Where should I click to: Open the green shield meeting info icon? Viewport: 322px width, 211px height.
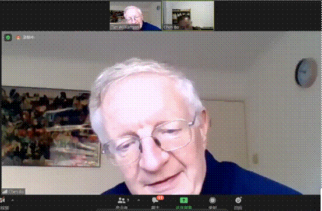[8, 37]
